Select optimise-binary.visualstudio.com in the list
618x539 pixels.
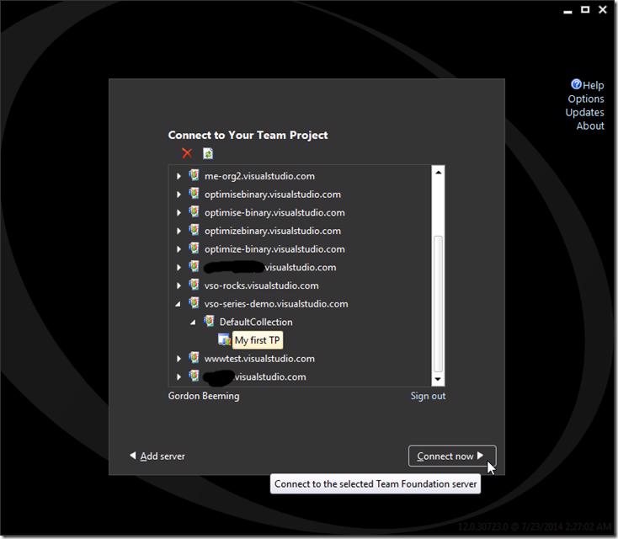pyautogui.click(x=274, y=212)
